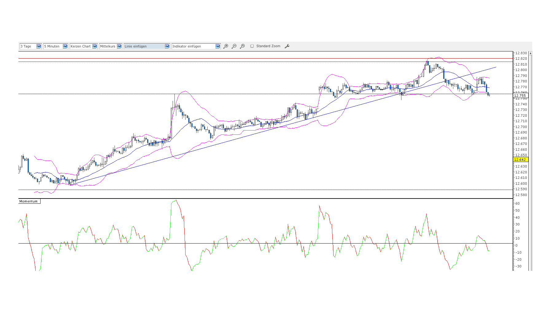
Task: Click the yellow 12.642 price marker
Action: tap(520, 160)
